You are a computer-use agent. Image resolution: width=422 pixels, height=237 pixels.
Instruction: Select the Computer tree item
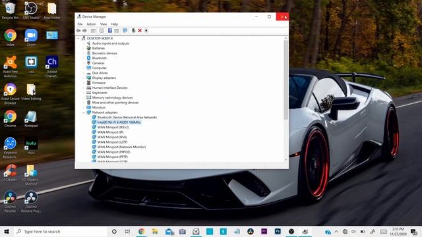pos(99,68)
